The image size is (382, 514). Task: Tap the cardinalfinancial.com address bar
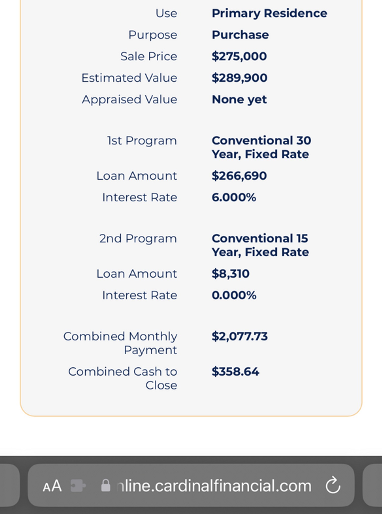pos(191,485)
